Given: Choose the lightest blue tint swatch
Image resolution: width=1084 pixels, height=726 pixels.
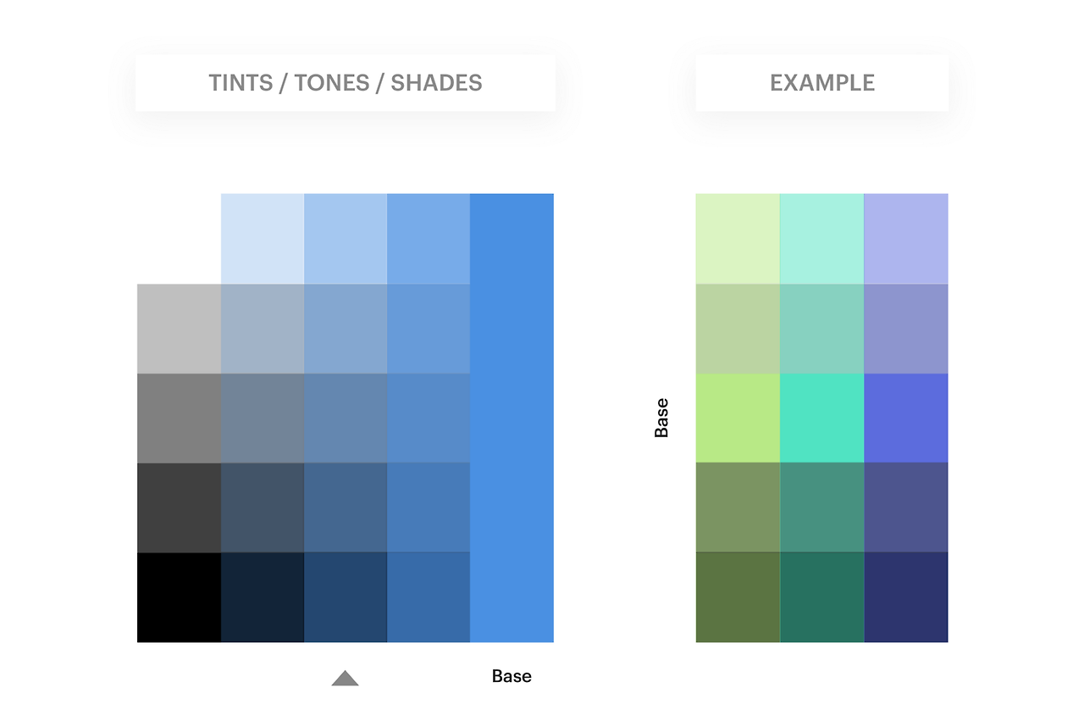Looking at the screenshot, I should 263,239.
